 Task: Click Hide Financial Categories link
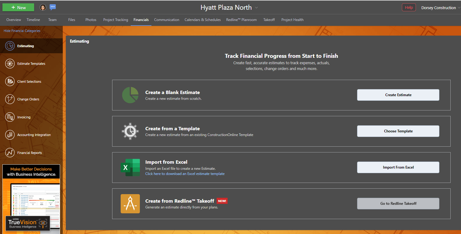pos(22,31)
